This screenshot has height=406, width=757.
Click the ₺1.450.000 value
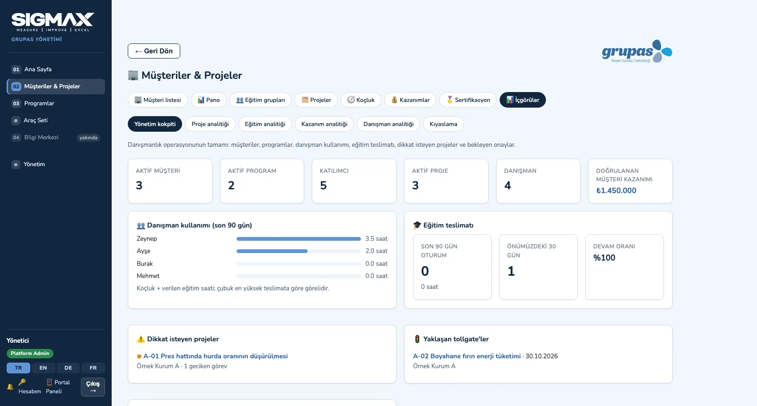(616, 191)
